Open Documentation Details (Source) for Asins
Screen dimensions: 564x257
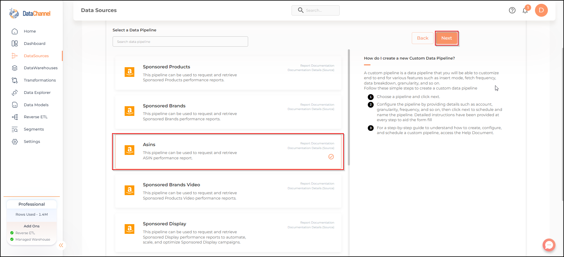pyautogui.click(x=311, y=148)
